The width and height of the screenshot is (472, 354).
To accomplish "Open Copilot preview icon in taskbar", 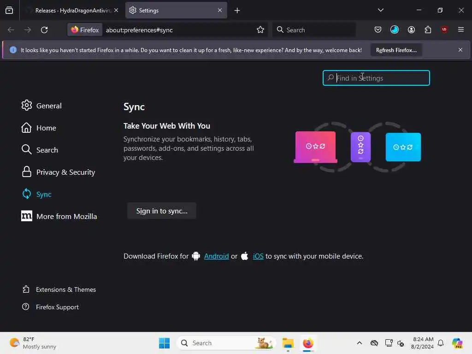I will [457, 343].
